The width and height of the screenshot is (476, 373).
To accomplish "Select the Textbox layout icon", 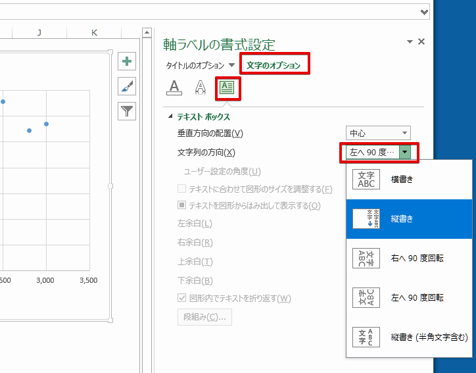I will coord(227,88).
